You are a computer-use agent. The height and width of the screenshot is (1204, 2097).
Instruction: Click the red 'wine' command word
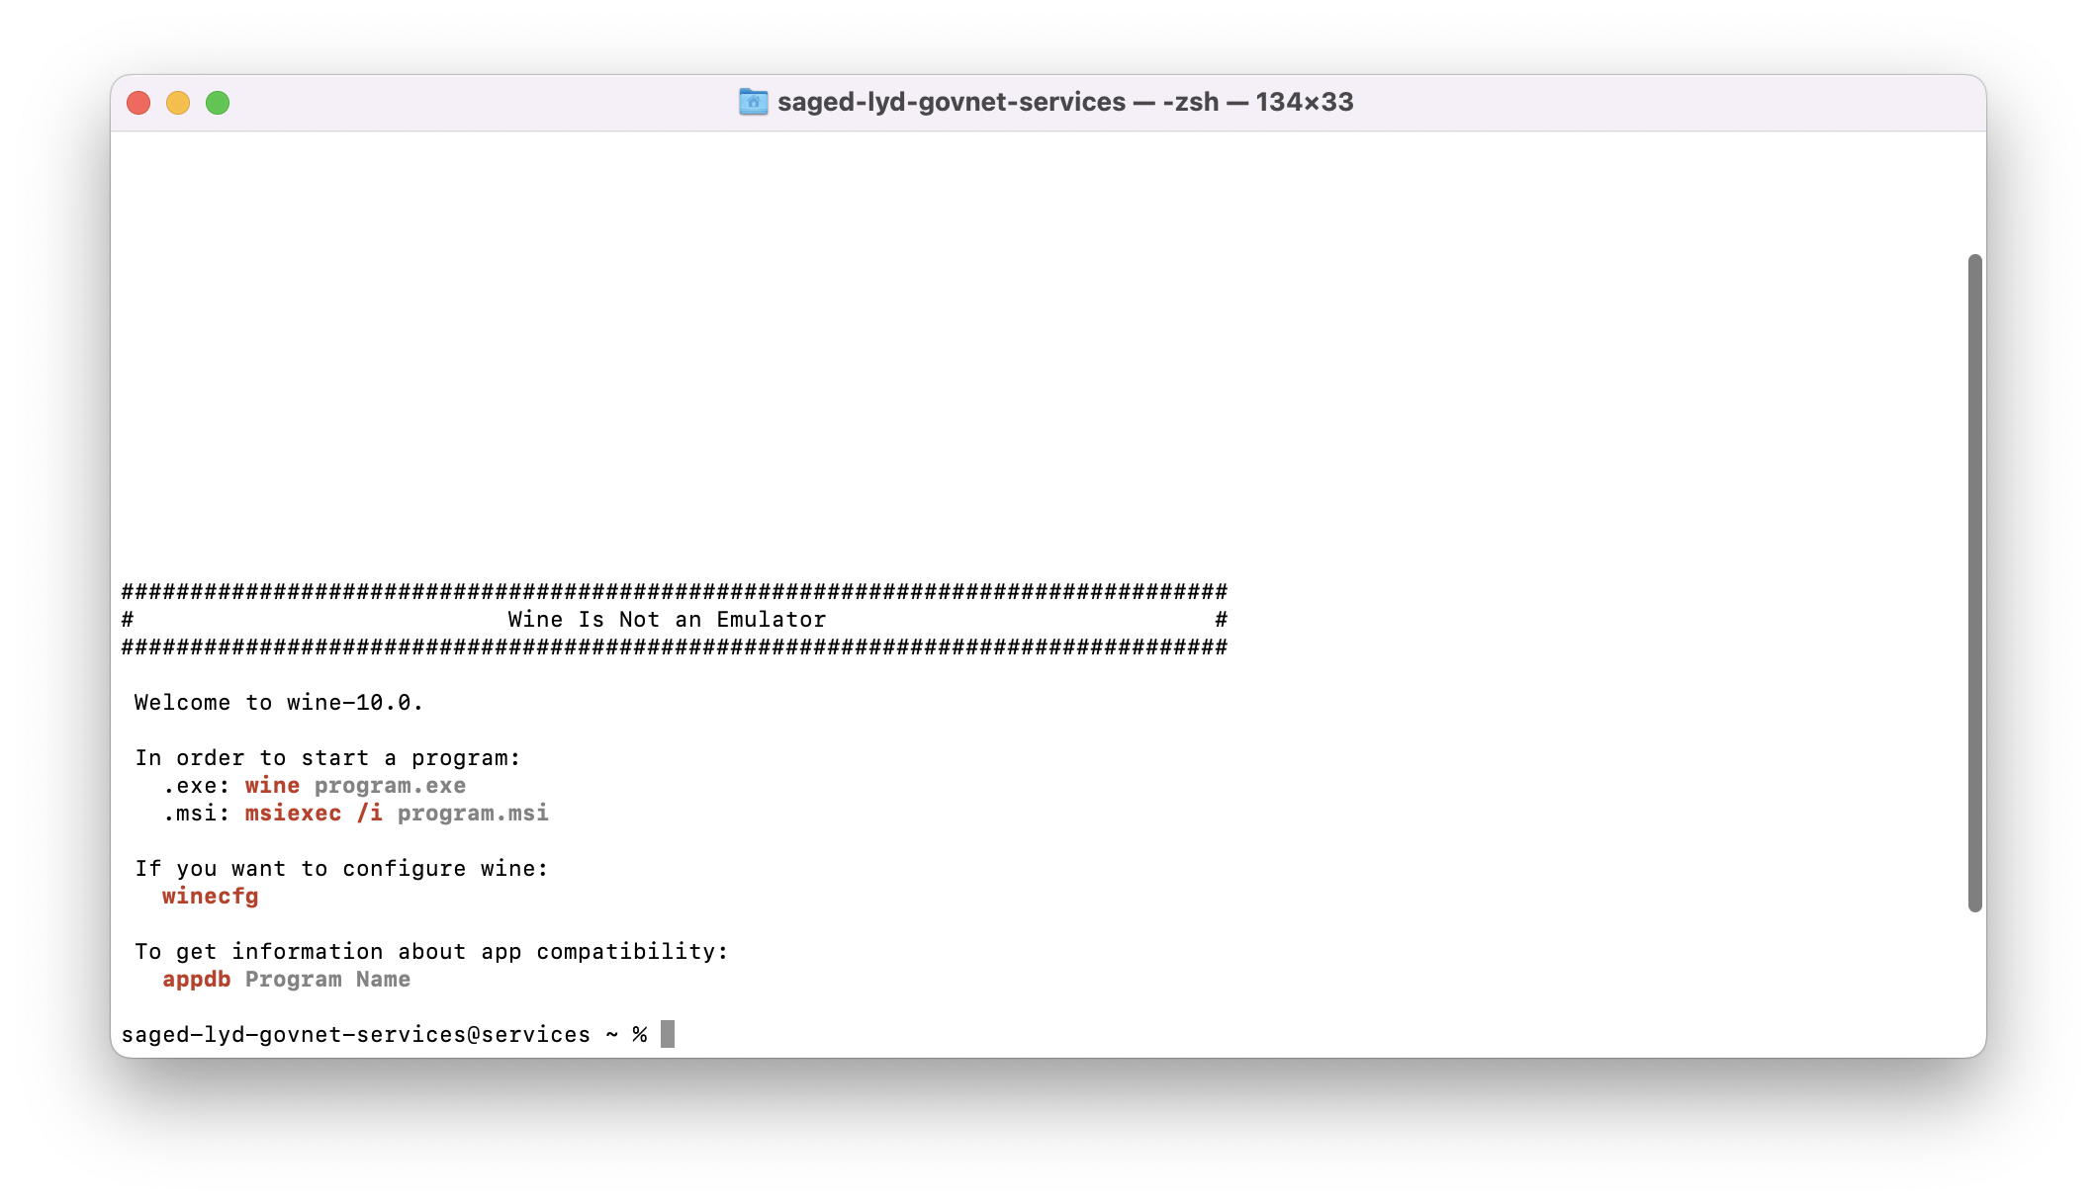pos(272,786)
